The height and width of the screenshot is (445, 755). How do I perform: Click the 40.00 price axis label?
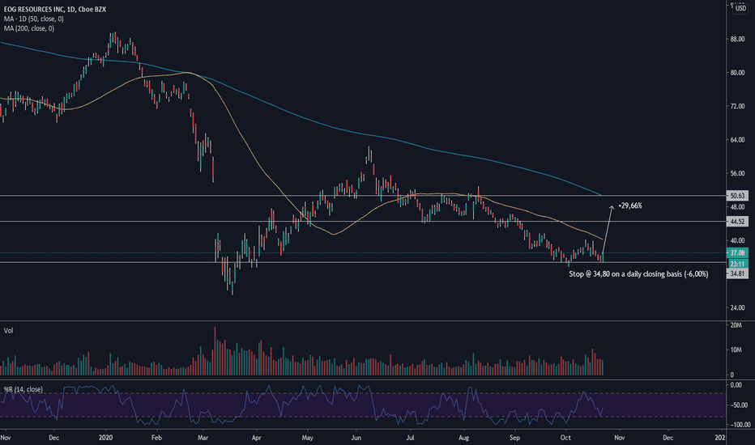tap(737, 241)
